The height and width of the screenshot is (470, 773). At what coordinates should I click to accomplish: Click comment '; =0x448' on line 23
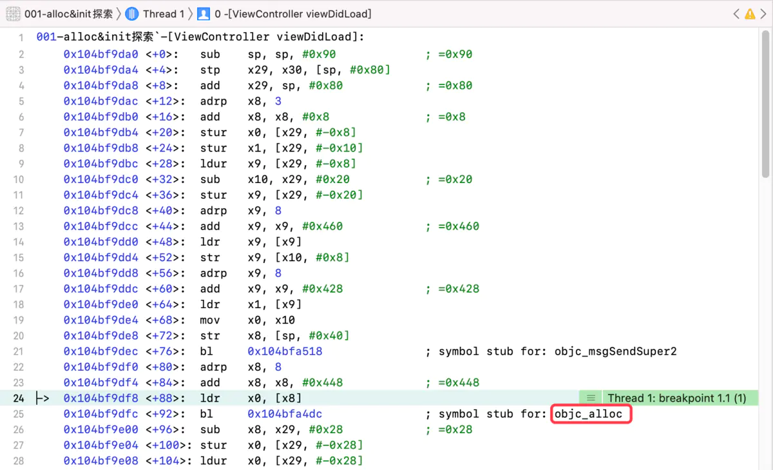(x=452, y=383)
